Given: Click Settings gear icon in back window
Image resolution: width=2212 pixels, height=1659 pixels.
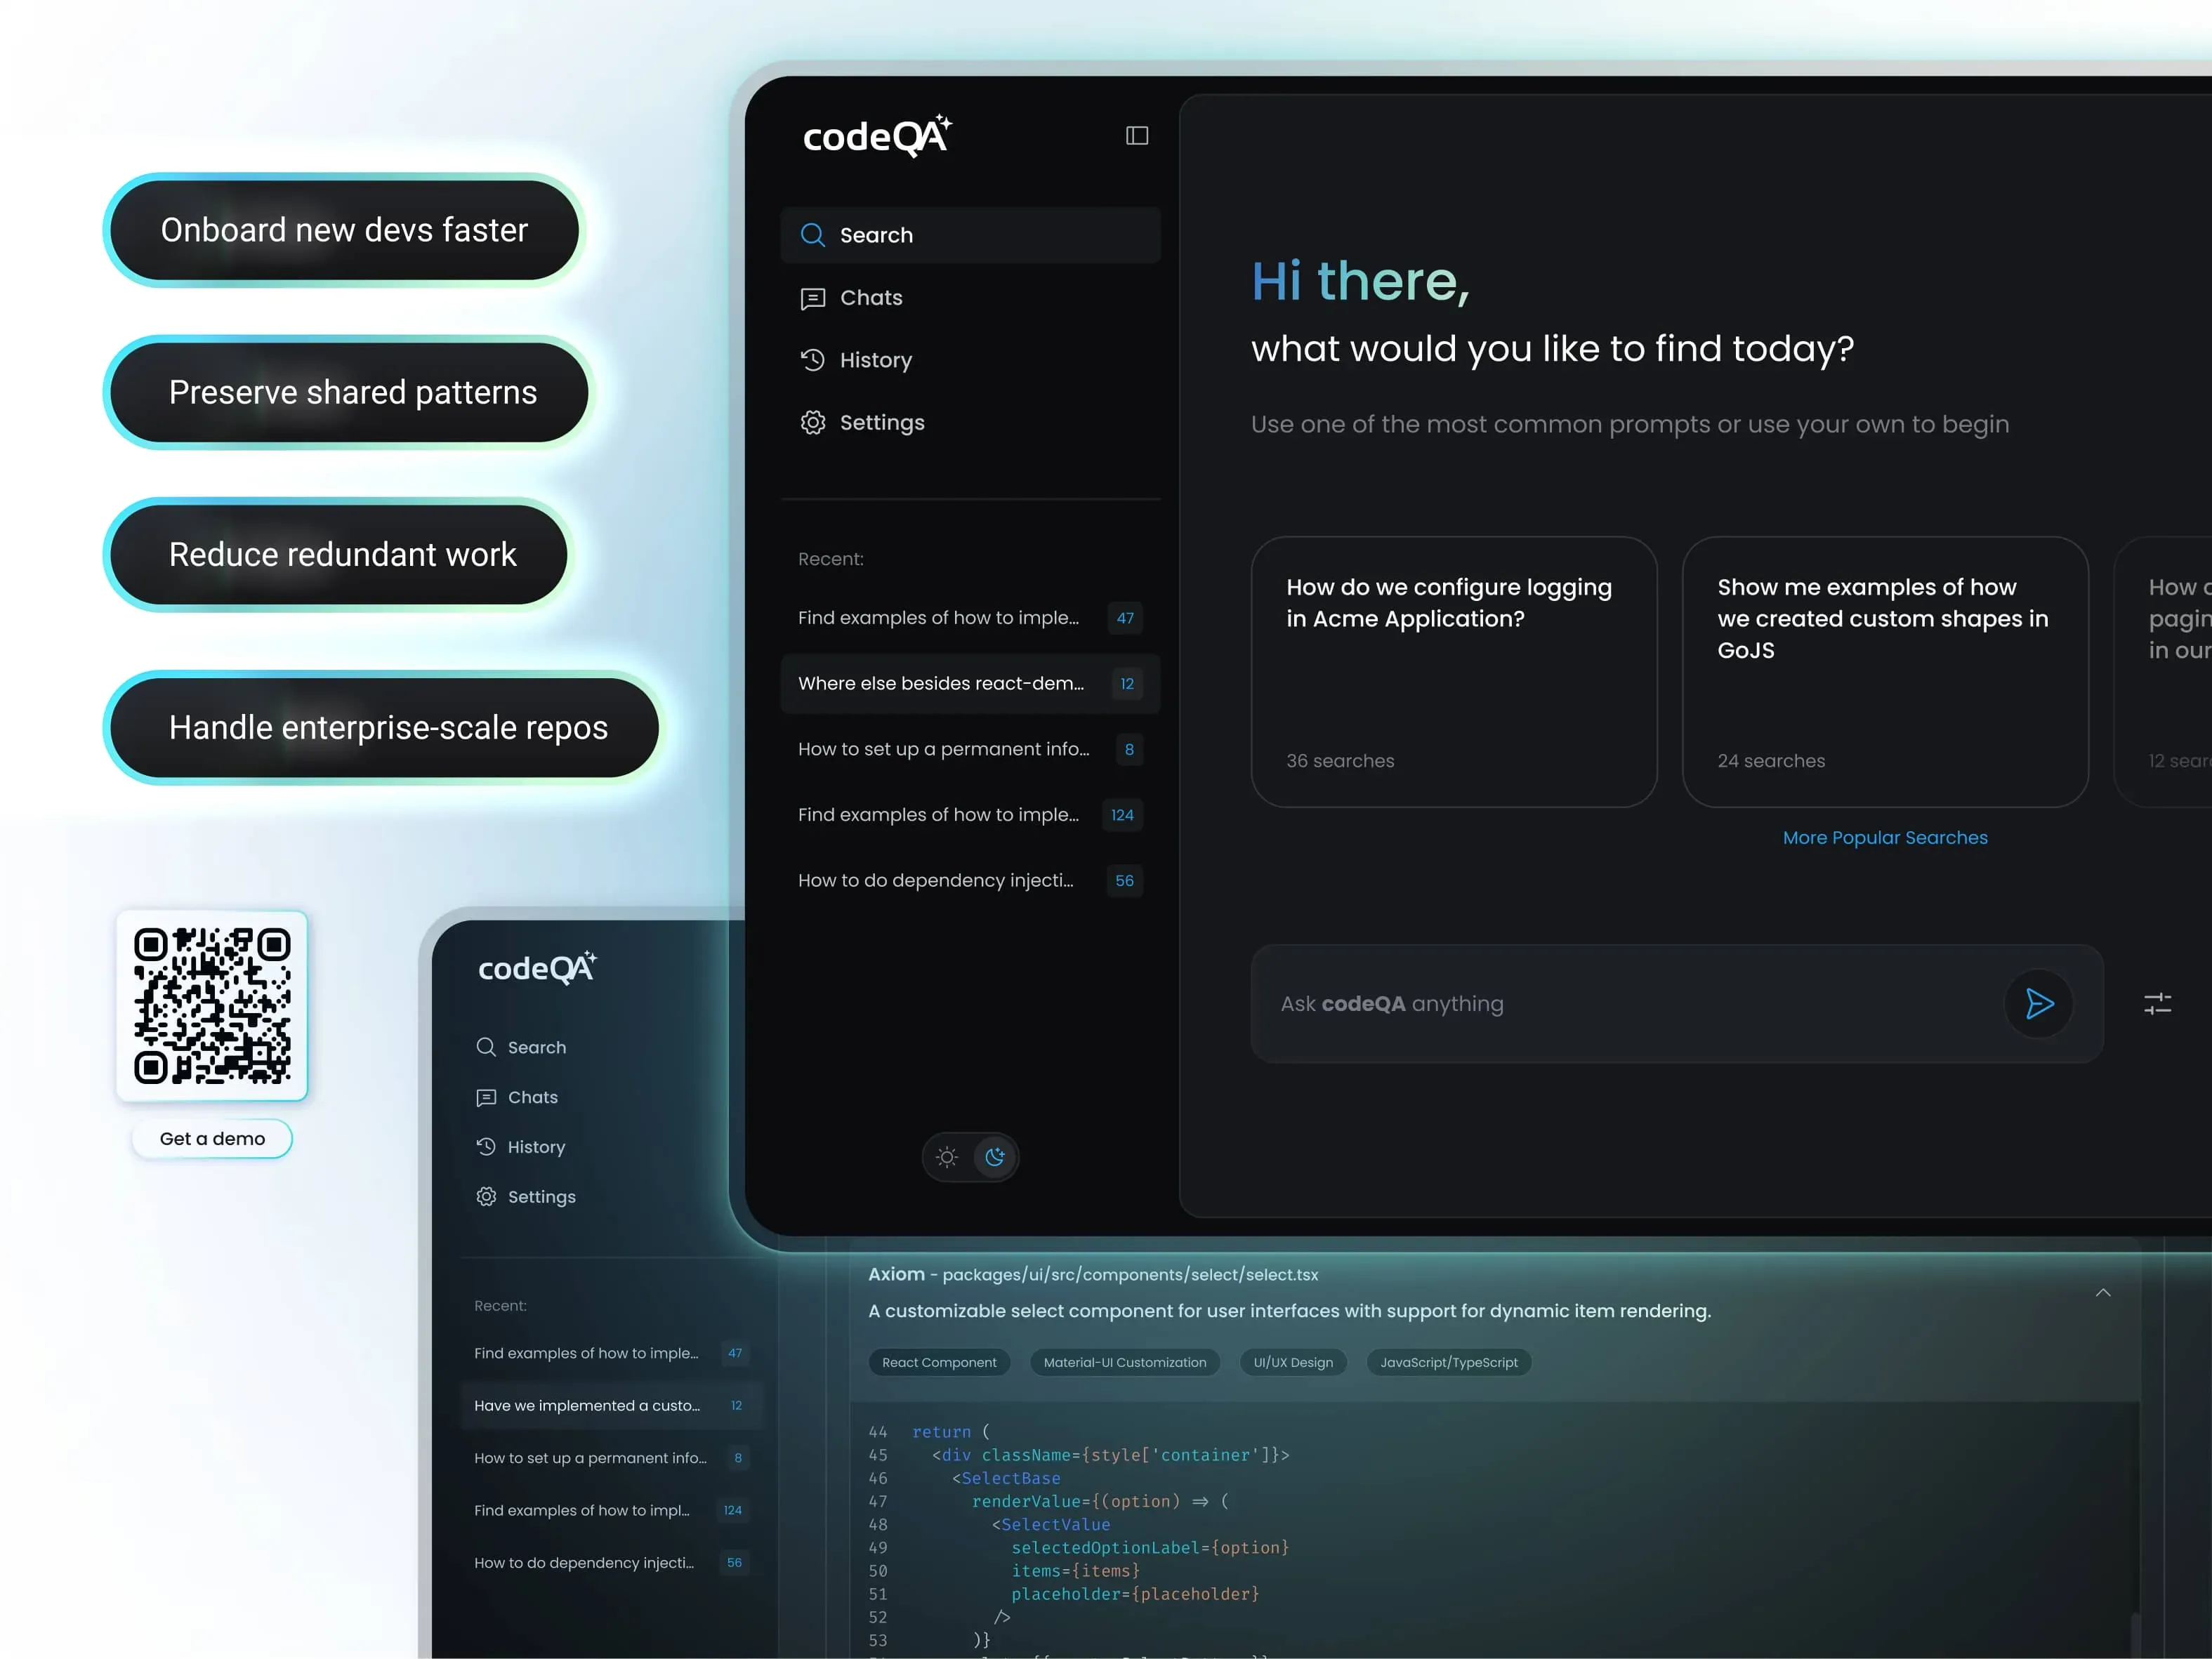Looking at the screenshot, I should tap(486, 1197).
